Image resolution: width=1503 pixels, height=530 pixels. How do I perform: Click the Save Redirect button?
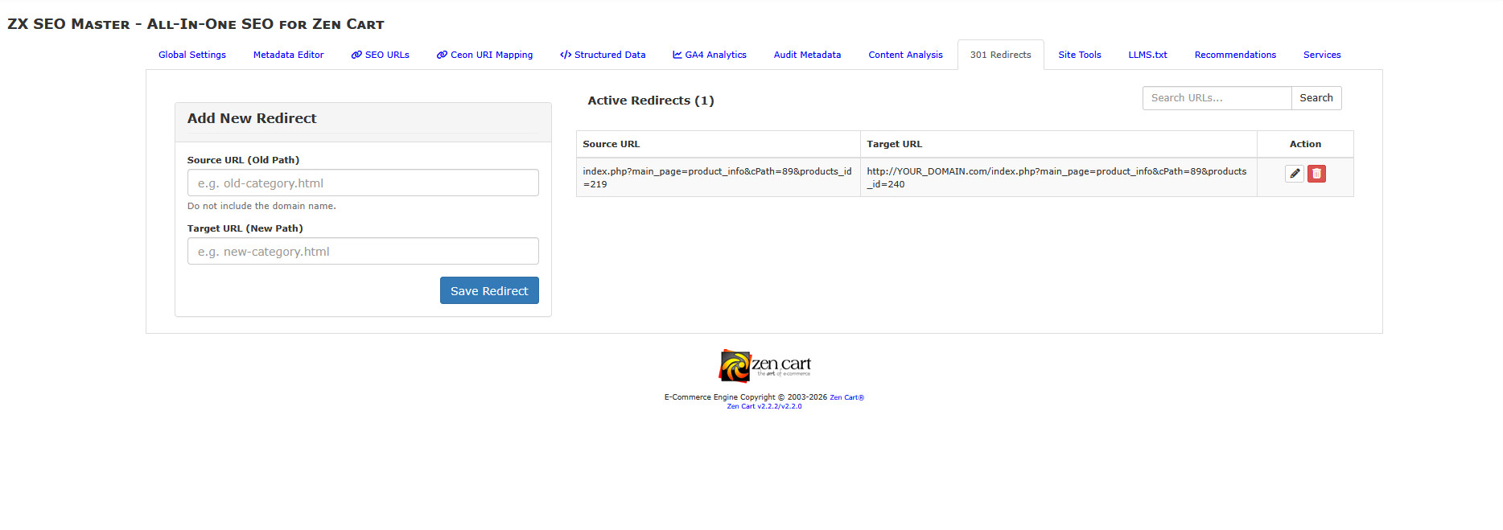click(x=489, y=290)
